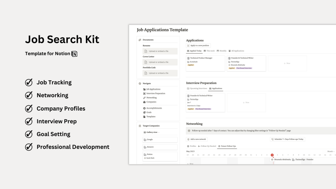Click the Job Tracking checkmark icon
This screenshot has width=336, height=189.
point(29,82)
